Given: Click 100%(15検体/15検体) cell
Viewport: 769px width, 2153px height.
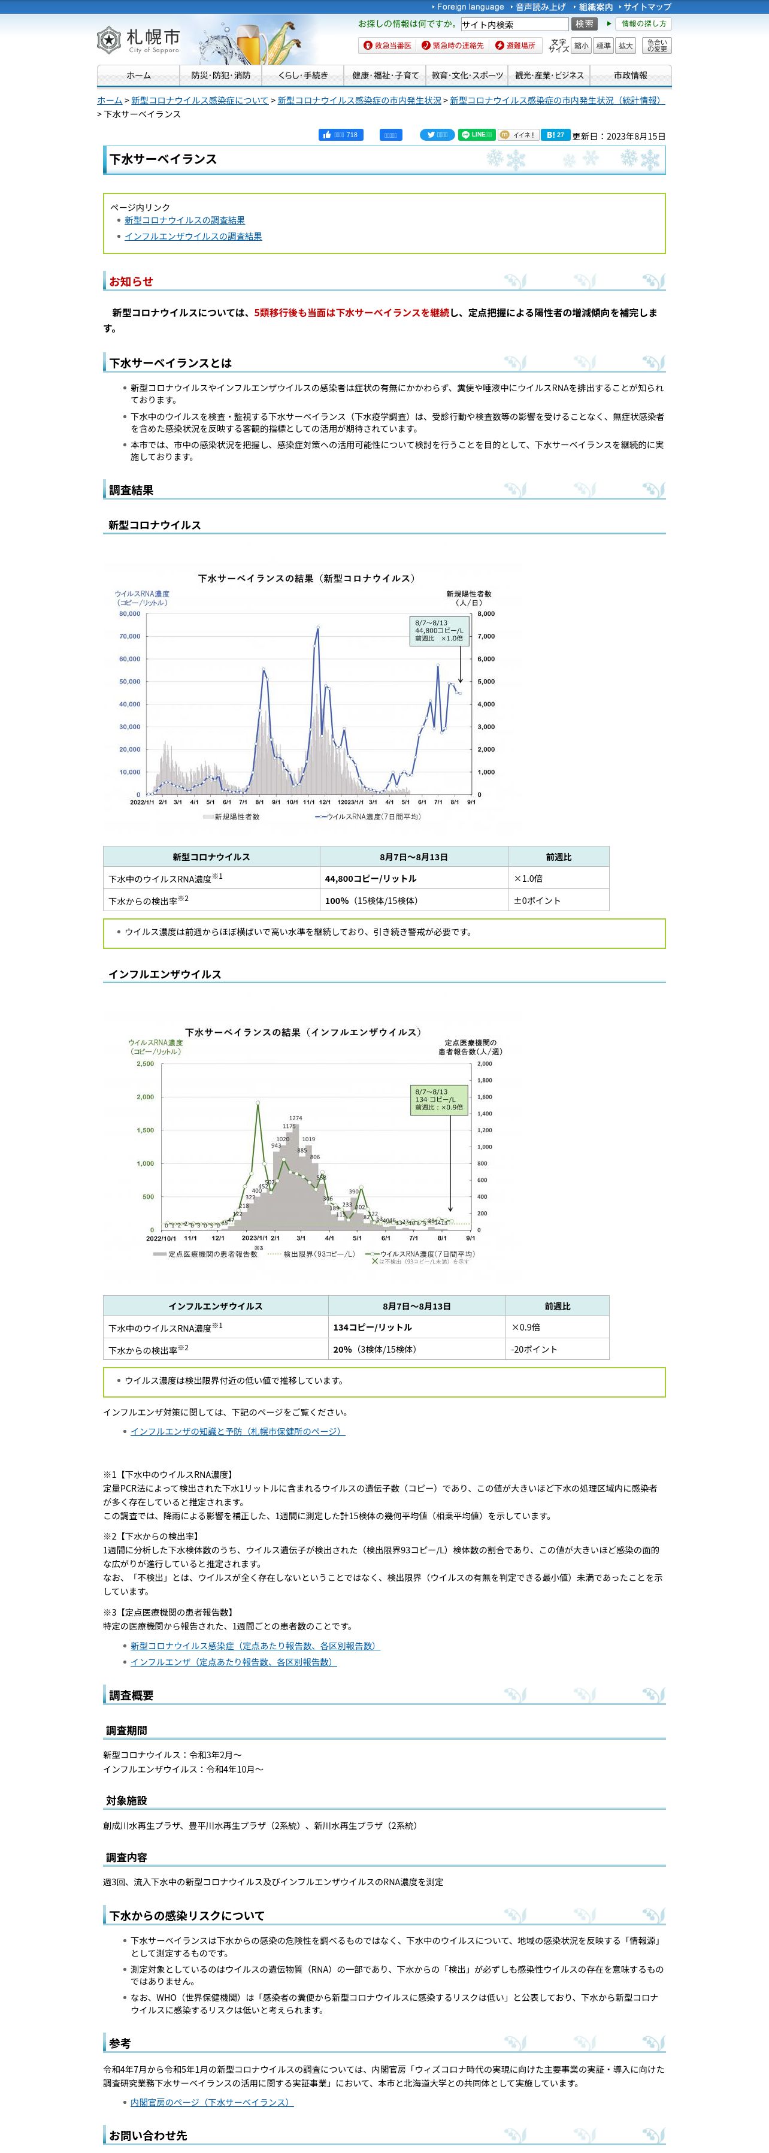Looking at the screenshot, I should [x=414, y=900].
